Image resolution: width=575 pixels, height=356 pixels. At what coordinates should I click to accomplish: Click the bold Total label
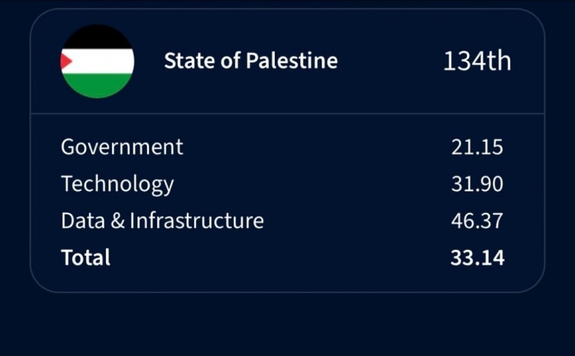pos(85,257)
